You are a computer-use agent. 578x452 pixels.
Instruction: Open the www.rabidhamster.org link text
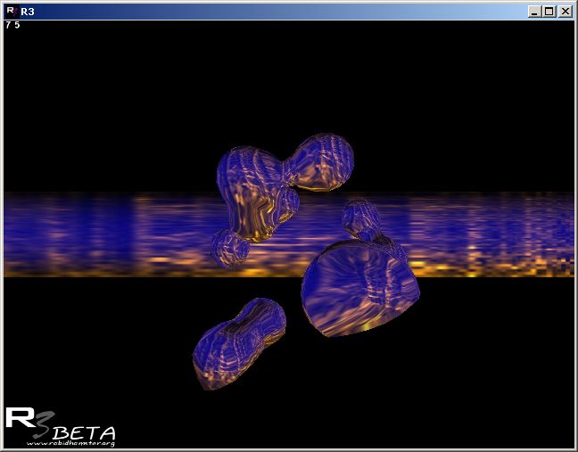[x=71, y=442]
